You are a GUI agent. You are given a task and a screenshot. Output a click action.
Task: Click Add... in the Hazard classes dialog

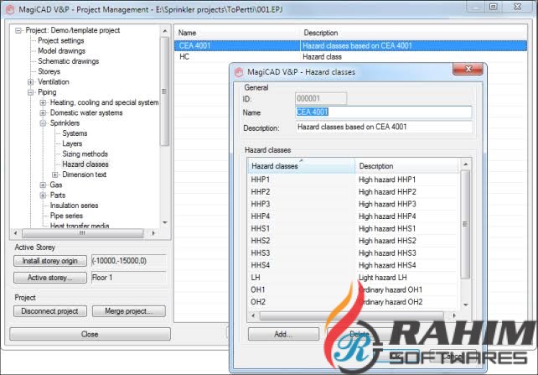click(x=283, y=334)
